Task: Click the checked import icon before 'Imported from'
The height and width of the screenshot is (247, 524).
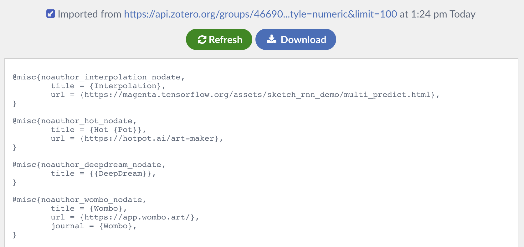Action: pyautogui.click(x=51, y=14)
